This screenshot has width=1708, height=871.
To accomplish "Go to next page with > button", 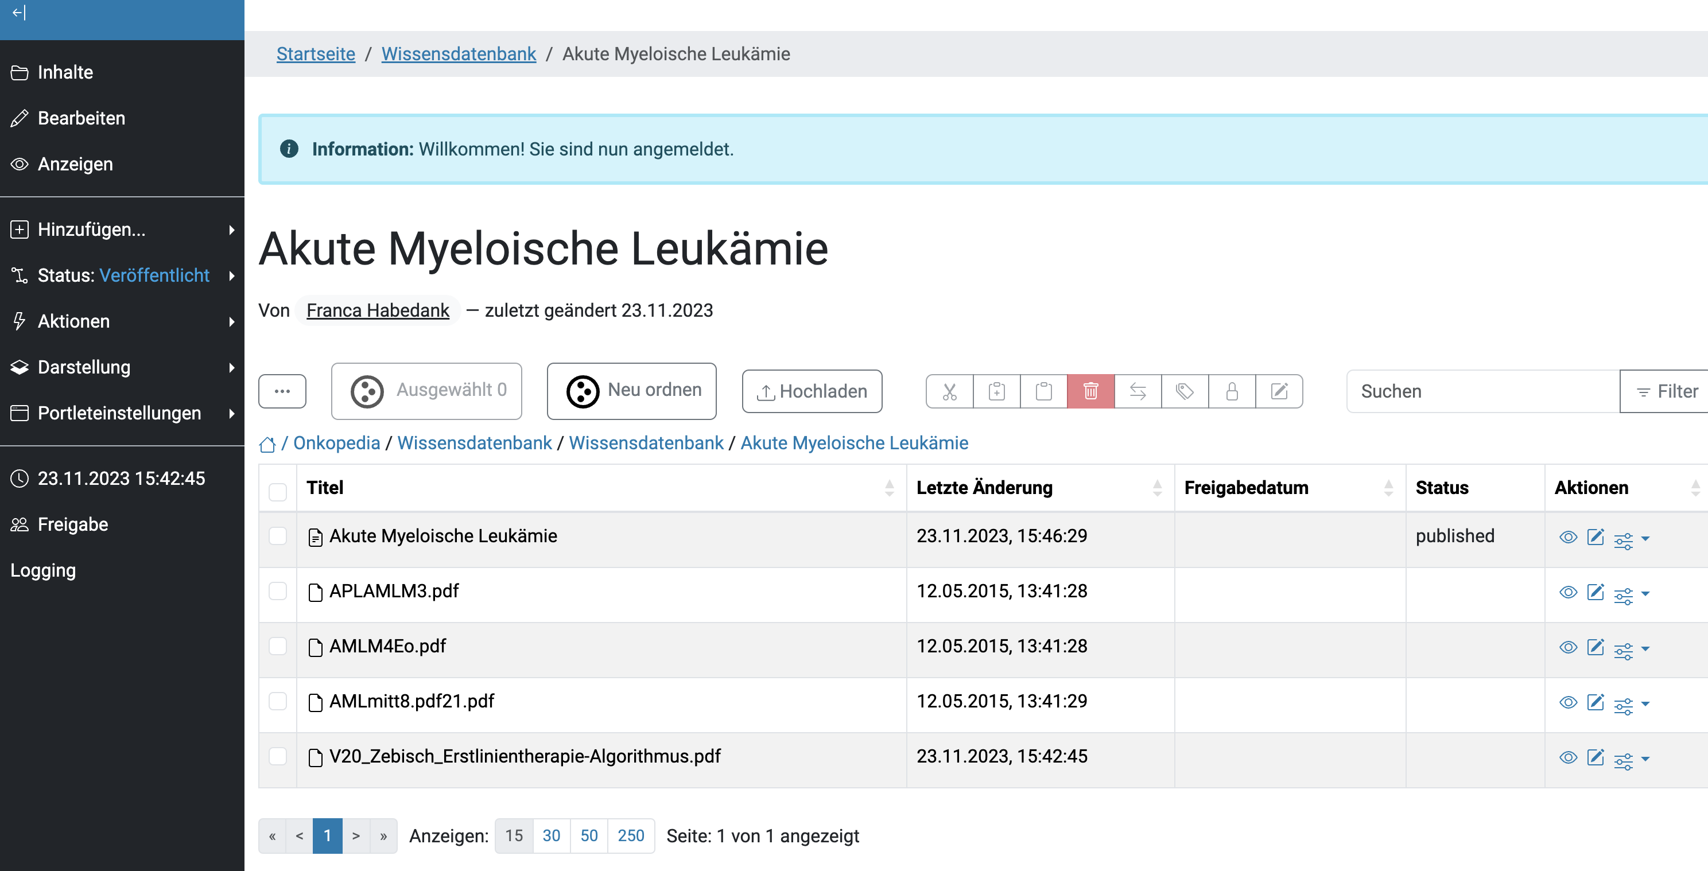I will (x=356, y=835).
